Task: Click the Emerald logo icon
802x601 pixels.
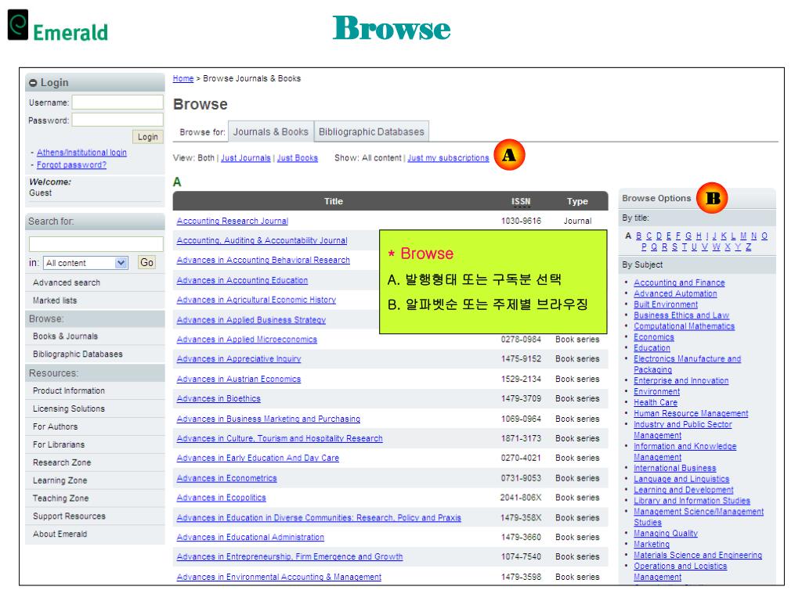Action: pos(18,24)
